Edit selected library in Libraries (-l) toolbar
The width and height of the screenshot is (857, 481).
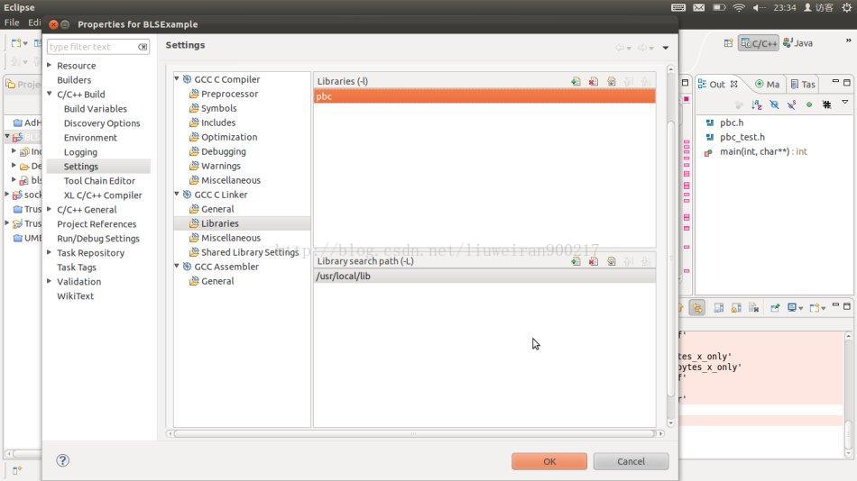611,81
